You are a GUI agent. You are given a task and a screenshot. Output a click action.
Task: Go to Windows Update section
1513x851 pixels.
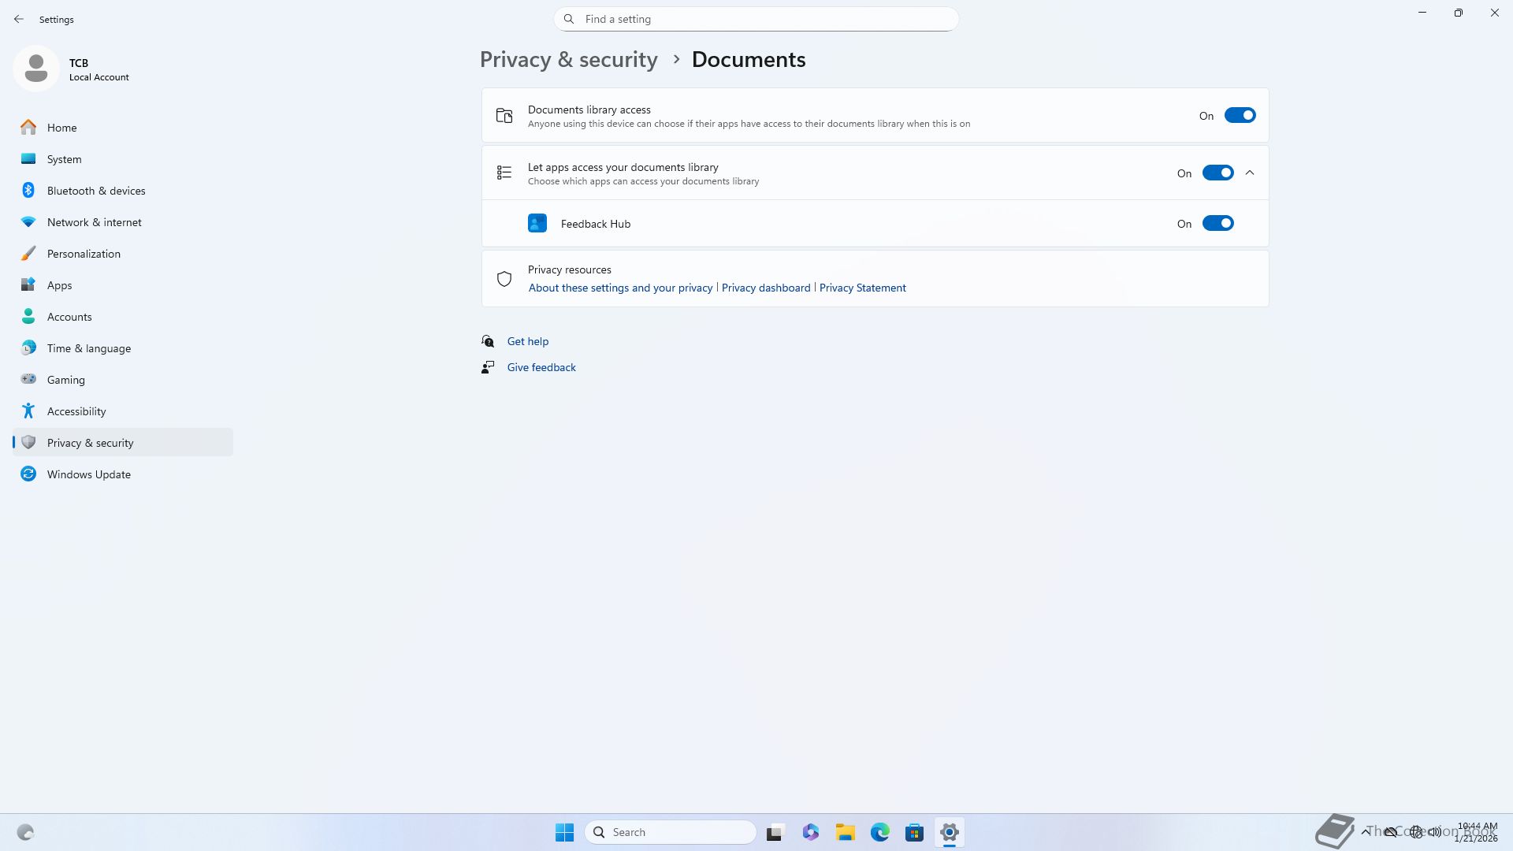tap(88, 474)
